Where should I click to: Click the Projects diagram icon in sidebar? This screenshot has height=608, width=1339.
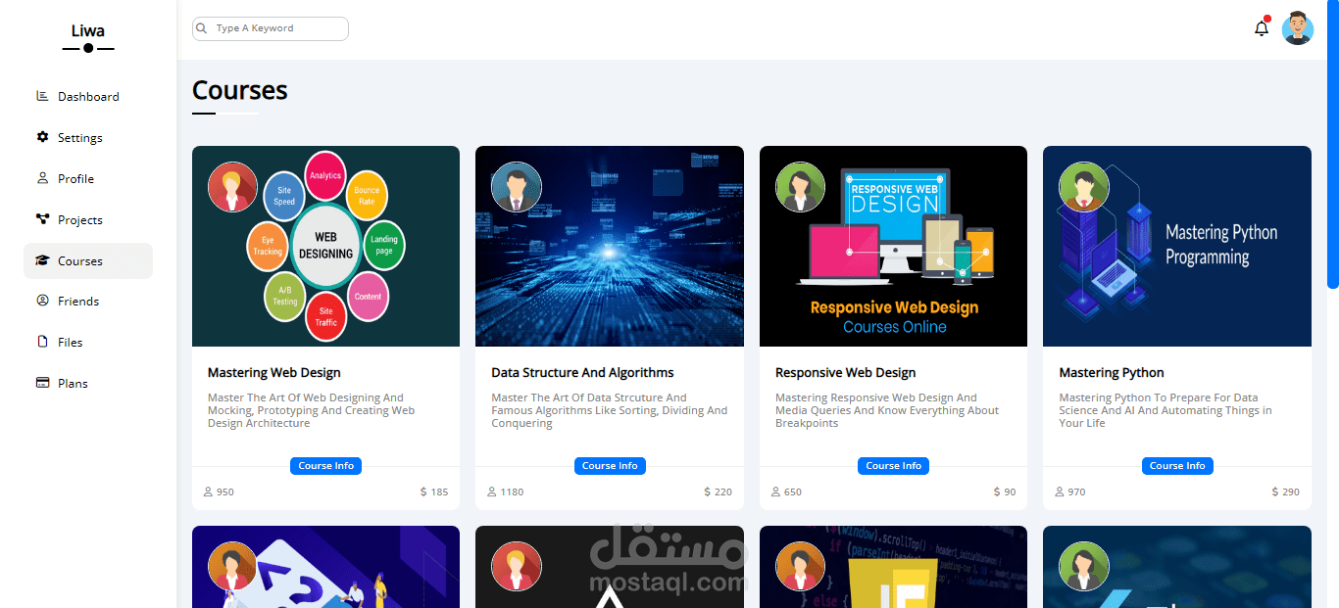[x=42, y=219]
